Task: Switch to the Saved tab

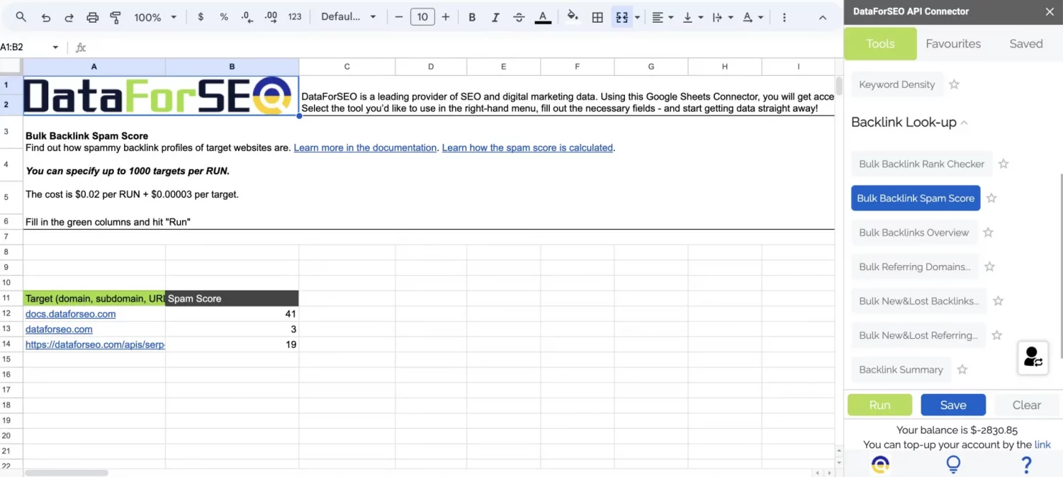Action: point(1026,43)
